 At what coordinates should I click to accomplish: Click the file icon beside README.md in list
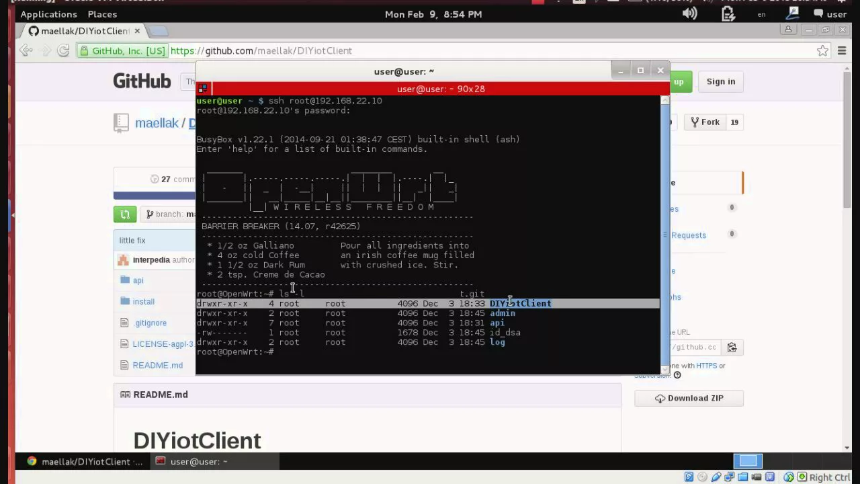pos(124,365)
